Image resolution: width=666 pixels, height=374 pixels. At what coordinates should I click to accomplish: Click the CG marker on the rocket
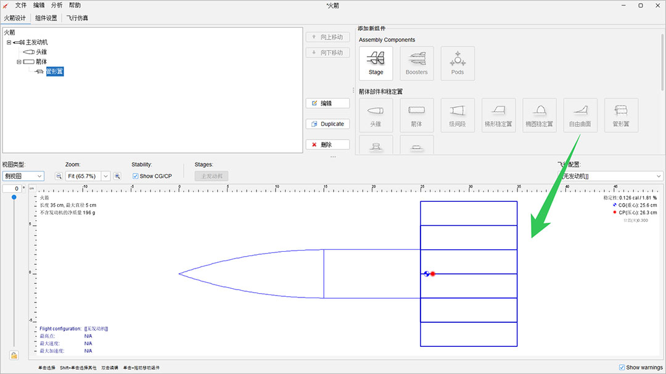point(427,273)
